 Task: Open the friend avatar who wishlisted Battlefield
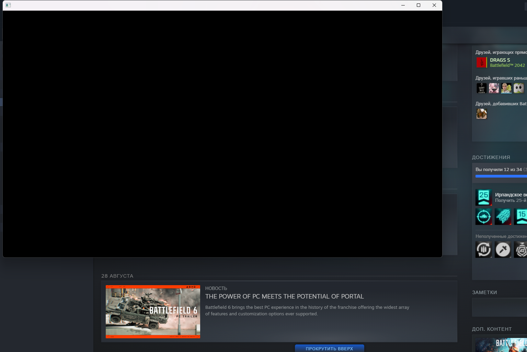(482, 114)
